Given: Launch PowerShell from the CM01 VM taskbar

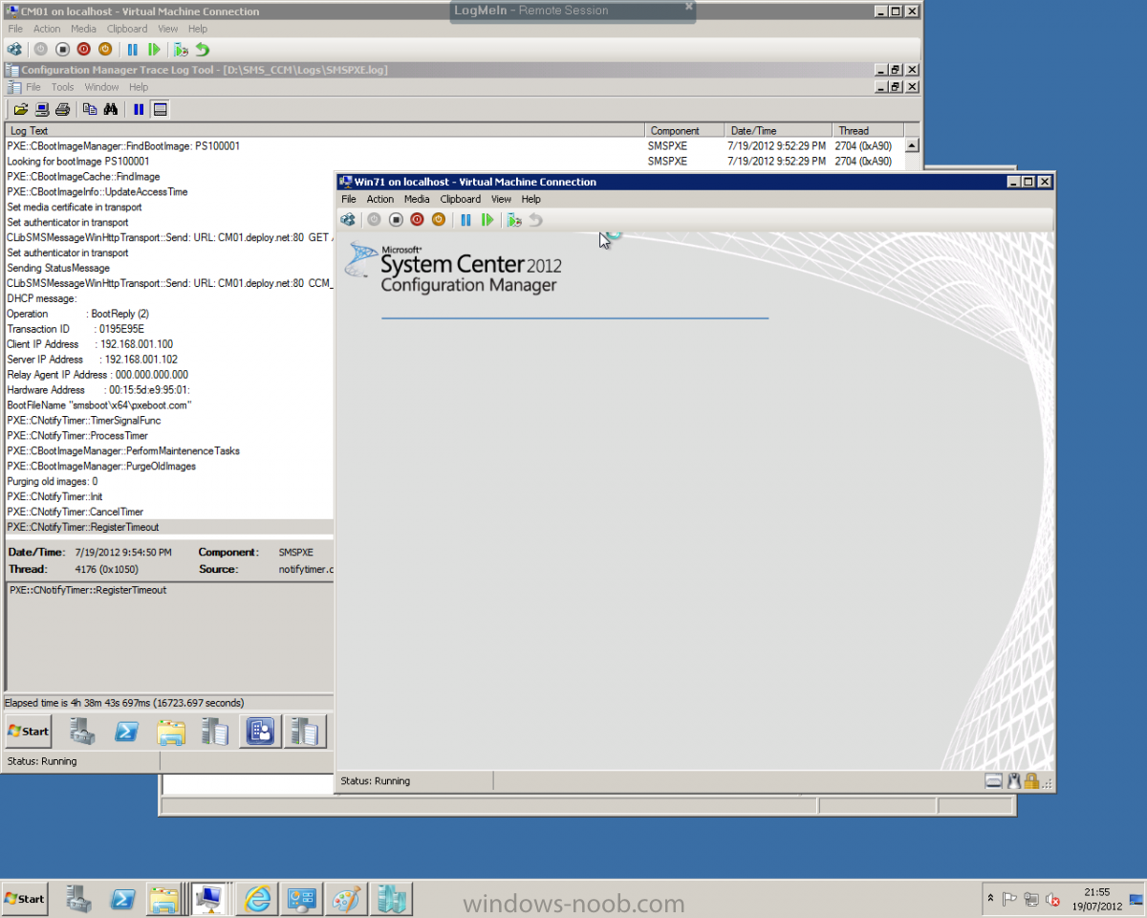Looking at the screenshot, I should [126, 732].
